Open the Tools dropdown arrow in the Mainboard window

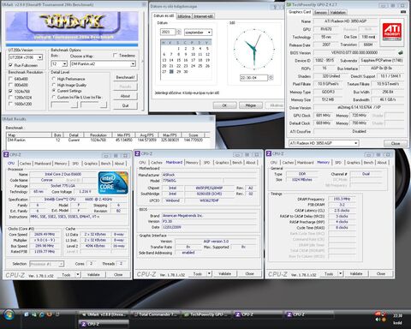click(209, 273)
